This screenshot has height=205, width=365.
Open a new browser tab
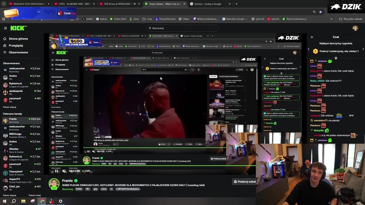point(236,4)
